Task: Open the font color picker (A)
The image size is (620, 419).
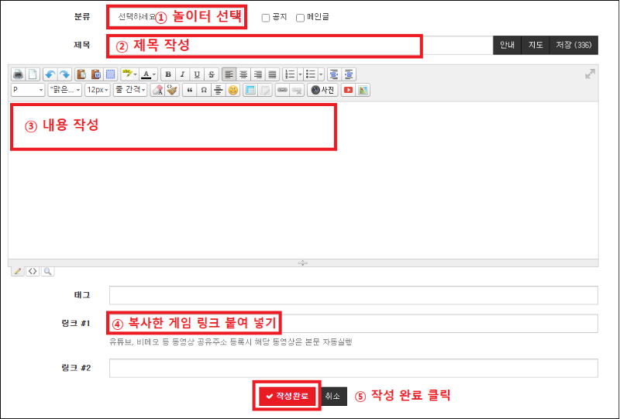Action: 148,74
